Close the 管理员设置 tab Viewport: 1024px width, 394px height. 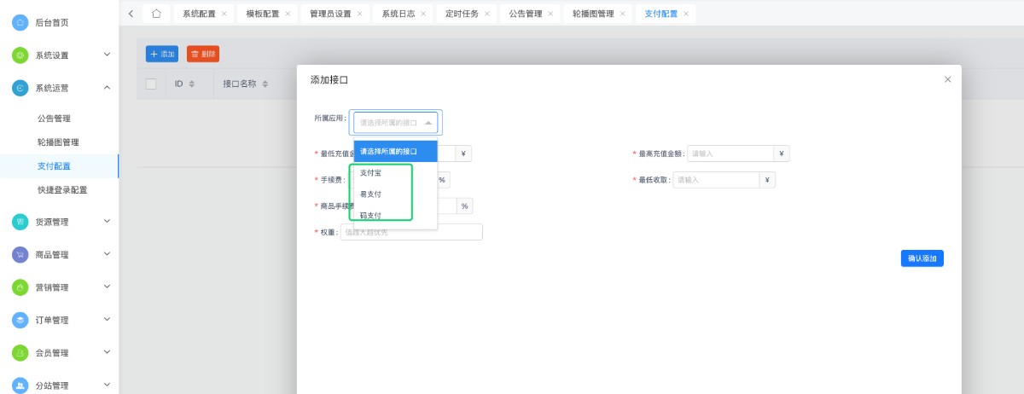coord(359,14)
